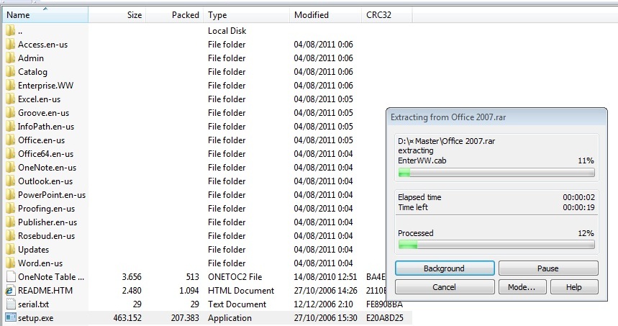Select the Groove.en-us folder icon
Image resolution: width=618 pixels, height=326 pixels.
pyautogui.click(x=11, y=113)
